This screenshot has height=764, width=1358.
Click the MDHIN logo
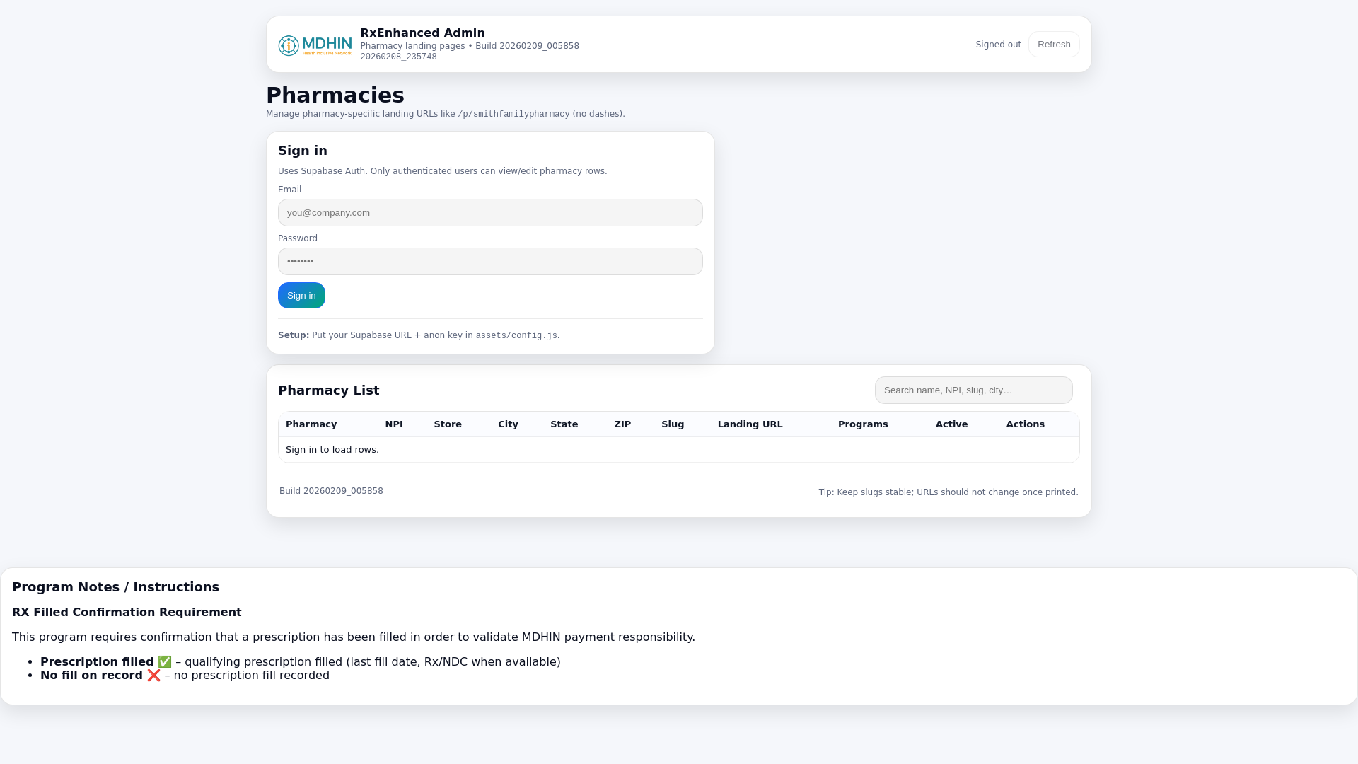click(x=315, y=45)
